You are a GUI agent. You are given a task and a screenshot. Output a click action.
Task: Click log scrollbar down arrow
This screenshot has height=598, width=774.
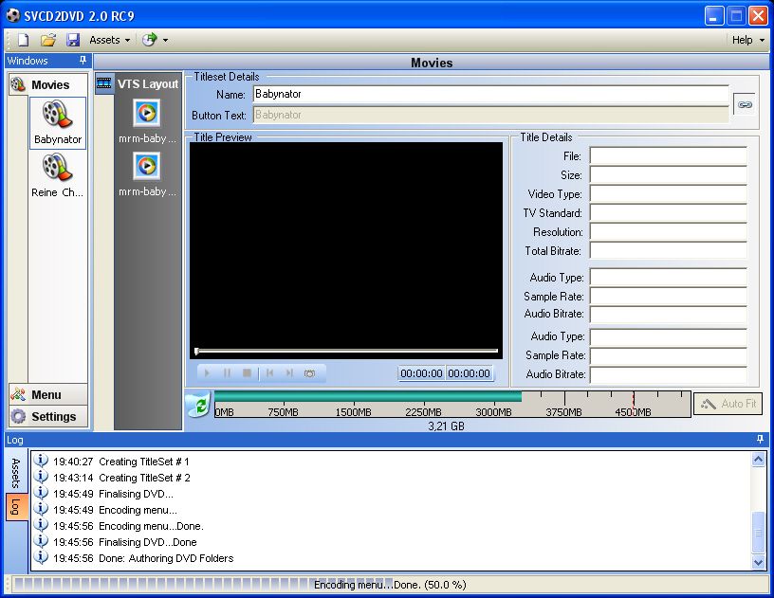[758, 562]
